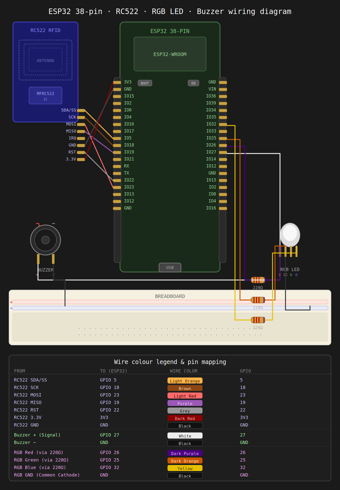Image resolution: width=340 pixels, height=490 pixels.
Task: Click the MOSI pin on RC522
Action: coord(81,124)
